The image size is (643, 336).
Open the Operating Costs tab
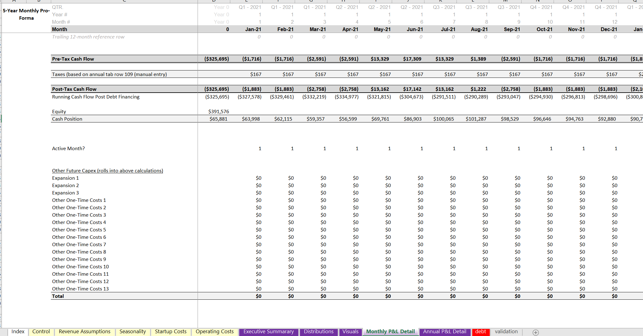tap(215, 331)
